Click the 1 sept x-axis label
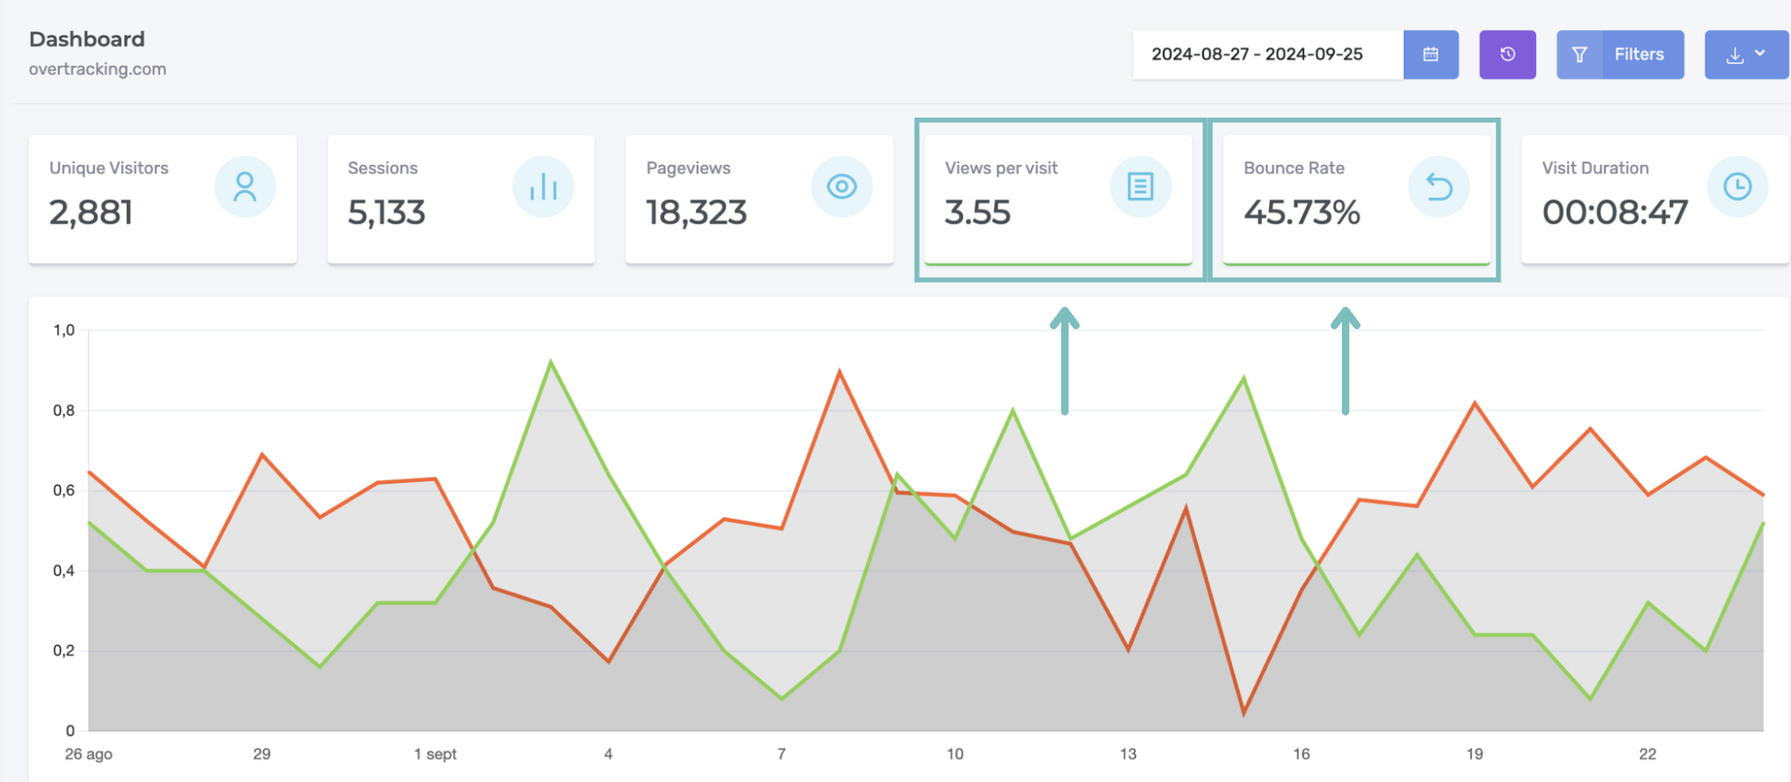The width and height of the screenshot is (1791, 782). coord(435,755)
